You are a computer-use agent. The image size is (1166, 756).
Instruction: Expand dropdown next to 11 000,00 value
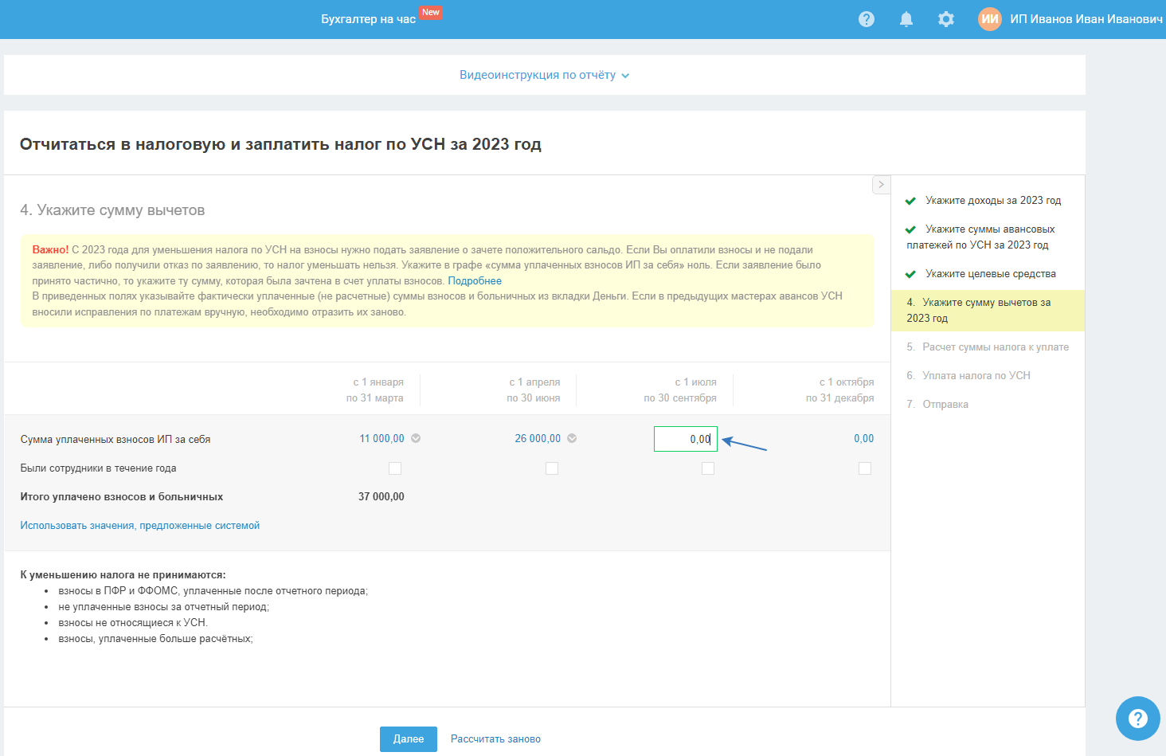416,438
